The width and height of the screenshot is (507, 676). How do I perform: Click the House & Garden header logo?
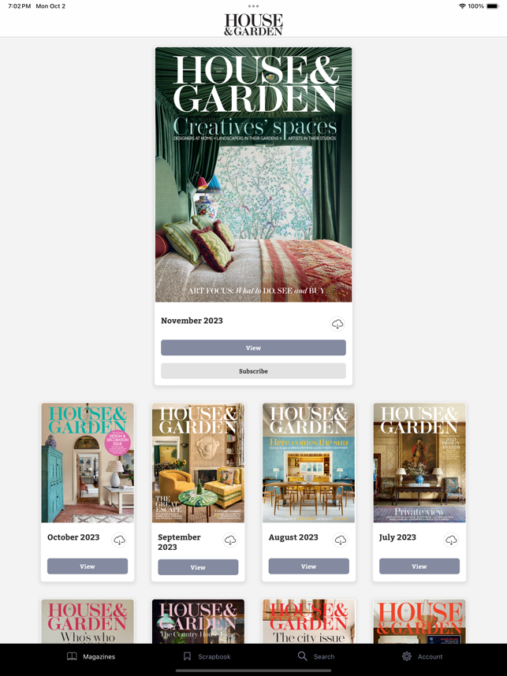tap(254, 24)
